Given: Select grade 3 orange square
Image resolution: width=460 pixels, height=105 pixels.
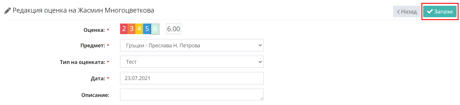Looking at the screenshot, I should pyautogui.click(x=132, y=29).
